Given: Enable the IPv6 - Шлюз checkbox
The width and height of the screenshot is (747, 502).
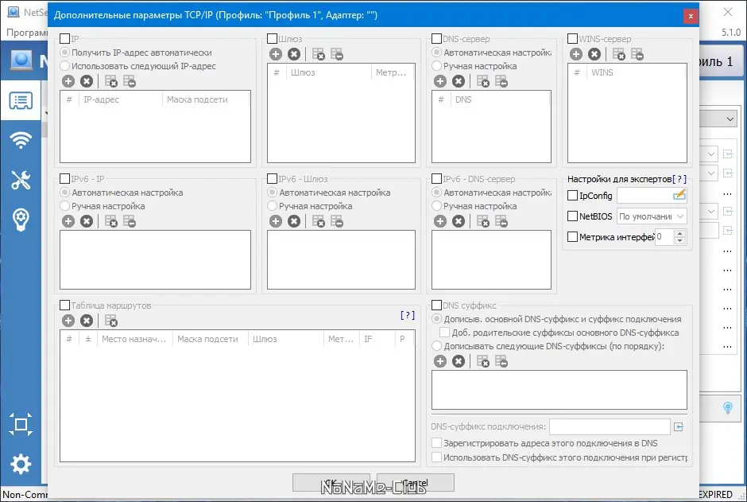Looking at the screenshot, I should tap(272, 179).
